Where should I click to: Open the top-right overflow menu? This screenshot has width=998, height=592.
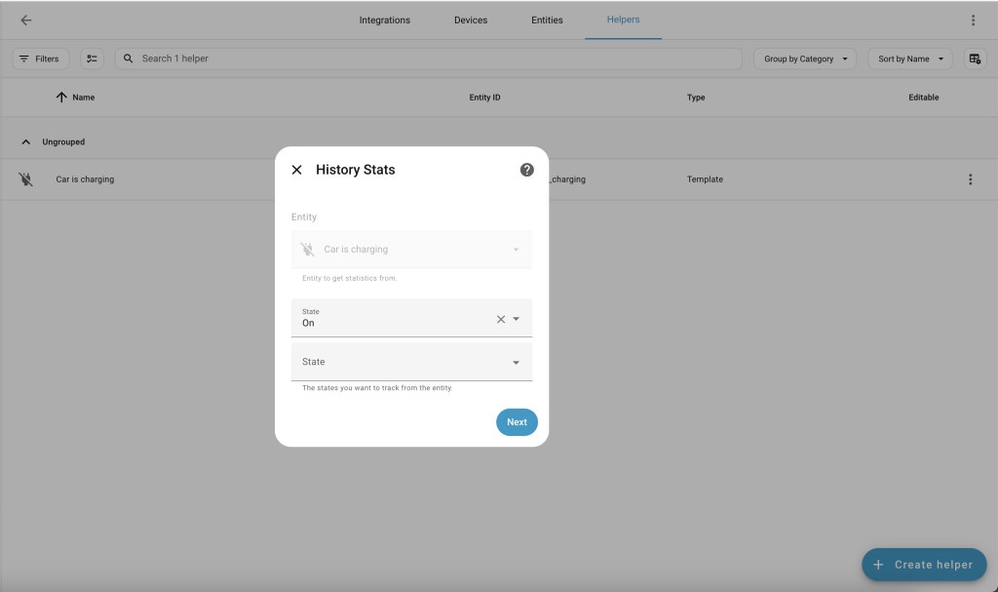click(972, 20)
